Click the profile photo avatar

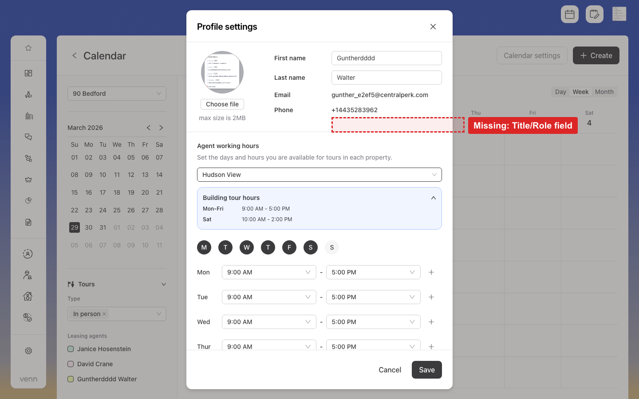click(222, 72)
